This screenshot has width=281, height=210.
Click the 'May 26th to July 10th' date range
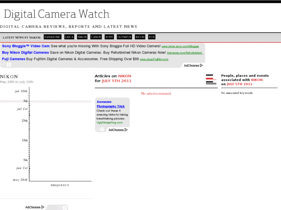[17, 82]
